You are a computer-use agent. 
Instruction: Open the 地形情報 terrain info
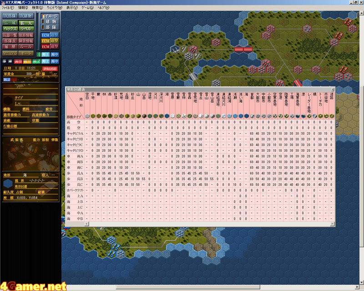pyautogui.click(x=26, y=35)
